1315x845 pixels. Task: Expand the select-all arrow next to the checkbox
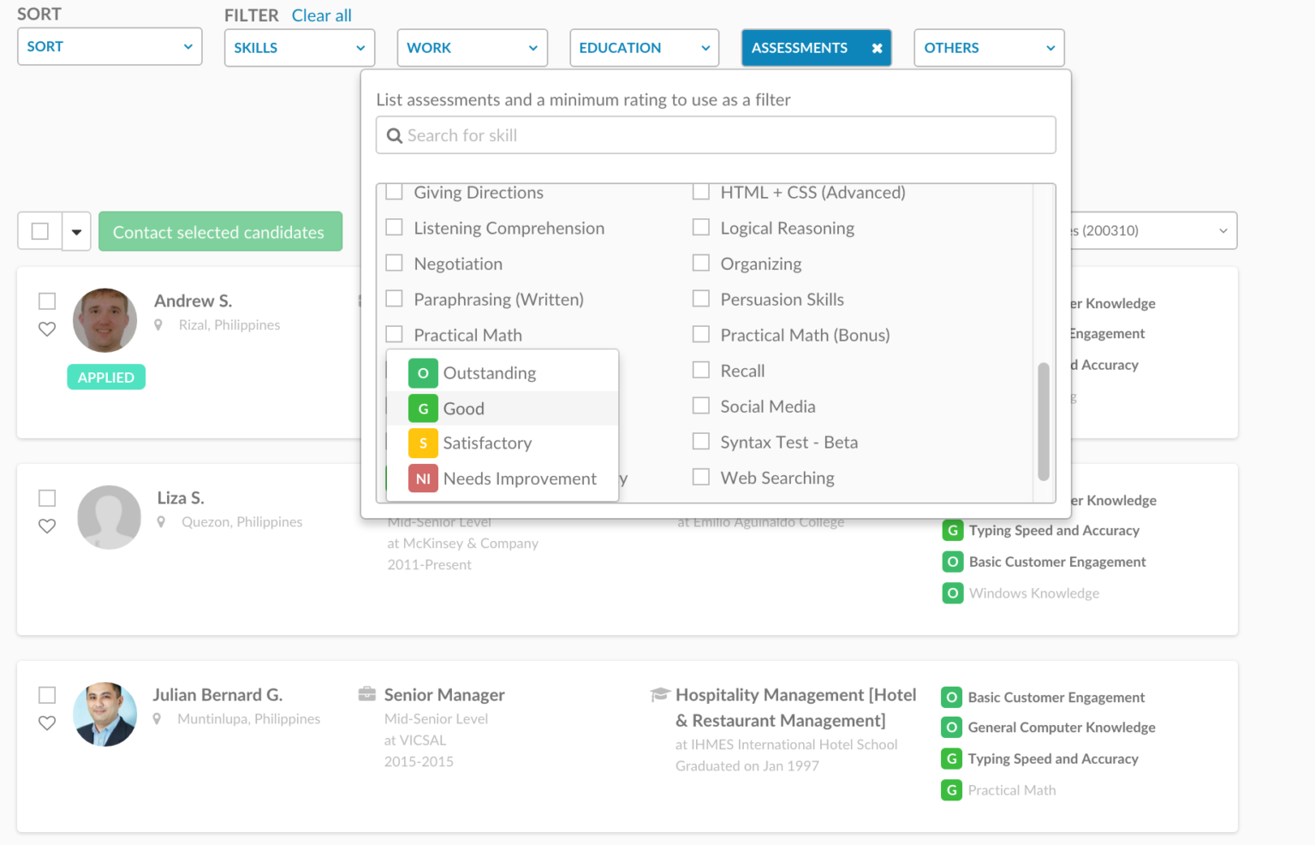coord(76,231)
